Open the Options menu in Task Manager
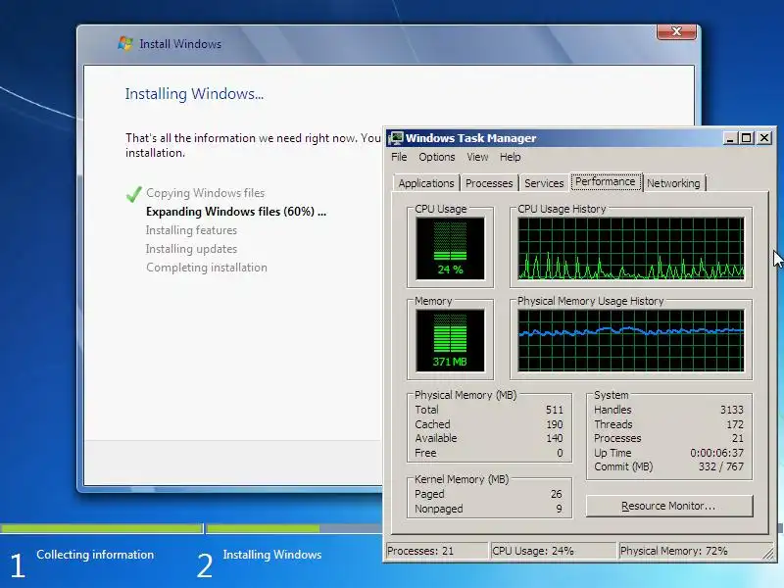Screen dimensions: 784x588 436,157
